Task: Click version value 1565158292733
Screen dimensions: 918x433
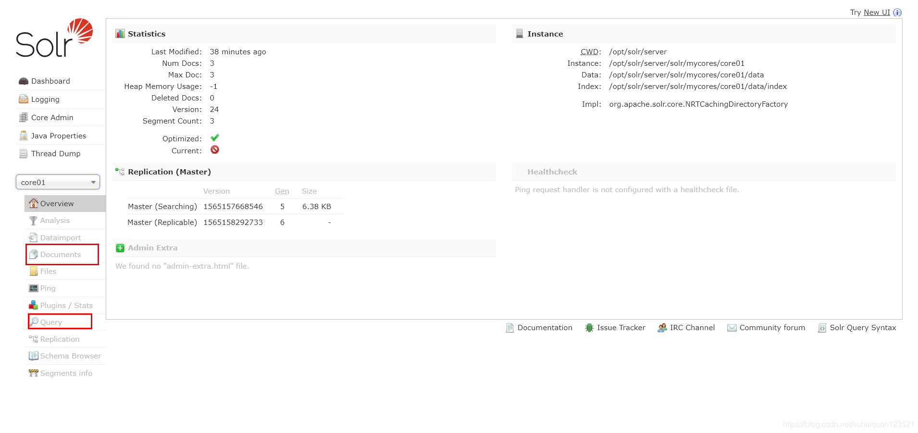Action: [x=233, y=223]
